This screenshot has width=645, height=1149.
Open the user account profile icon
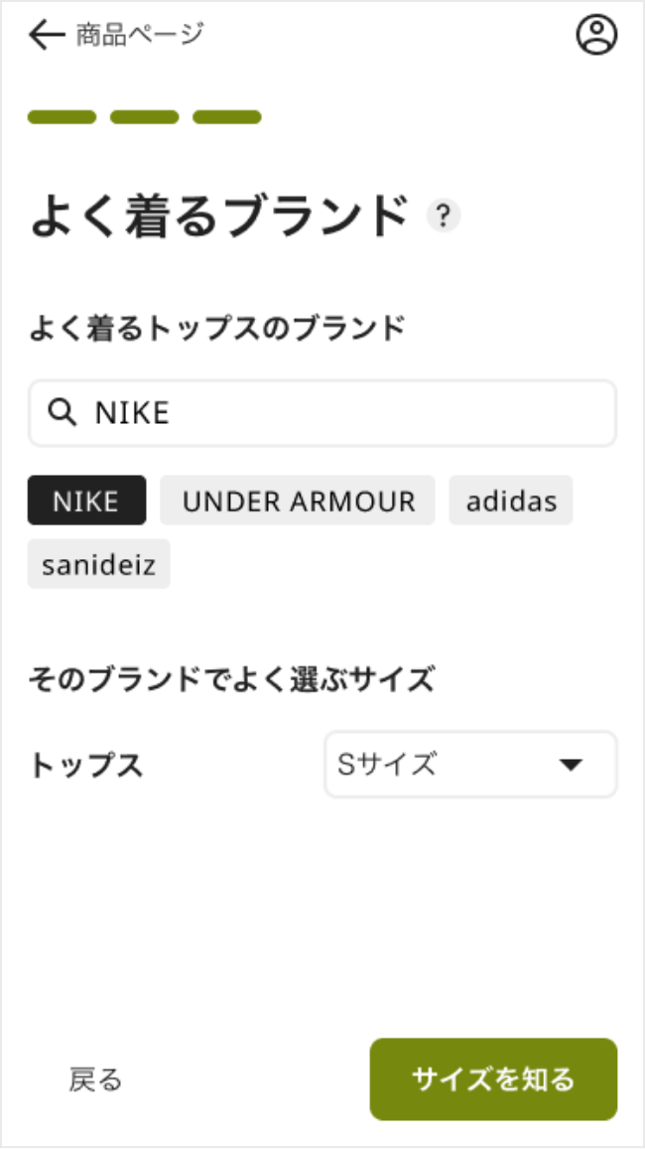coord(596,36)
